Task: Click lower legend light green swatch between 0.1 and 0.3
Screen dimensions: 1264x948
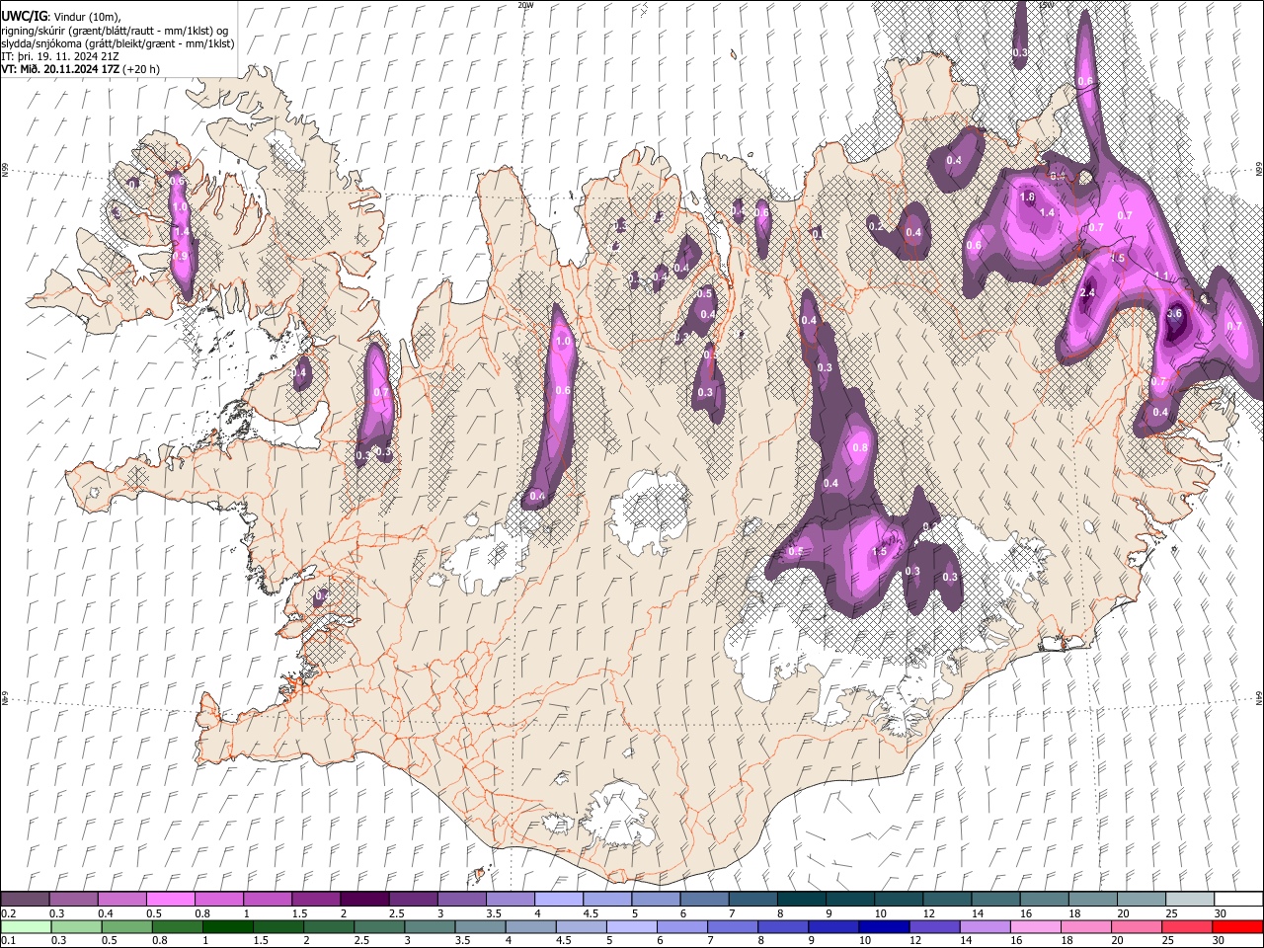Action: pyautogui.click(x=26, y=926)
